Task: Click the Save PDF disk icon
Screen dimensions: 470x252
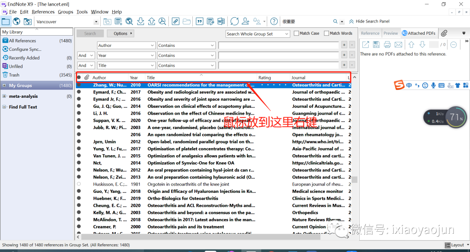Action: 376,45
